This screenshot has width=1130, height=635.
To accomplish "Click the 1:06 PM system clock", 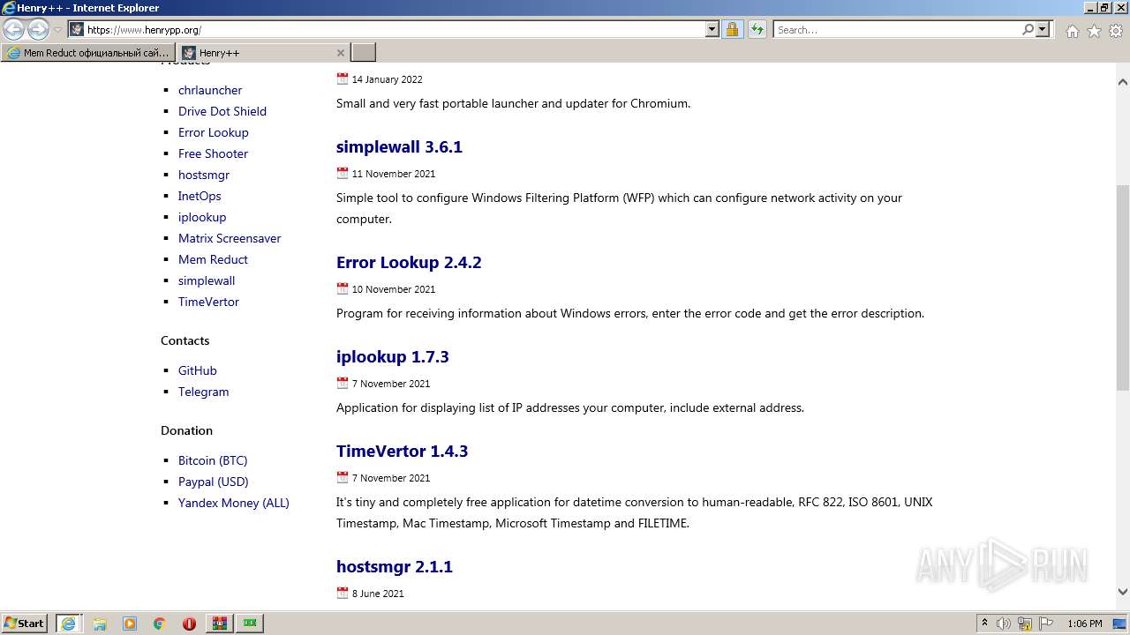I will 1085,624.
